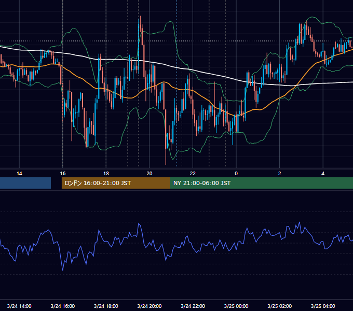
Task: Click the 3/24 14:00 time label
Action: 19,306
